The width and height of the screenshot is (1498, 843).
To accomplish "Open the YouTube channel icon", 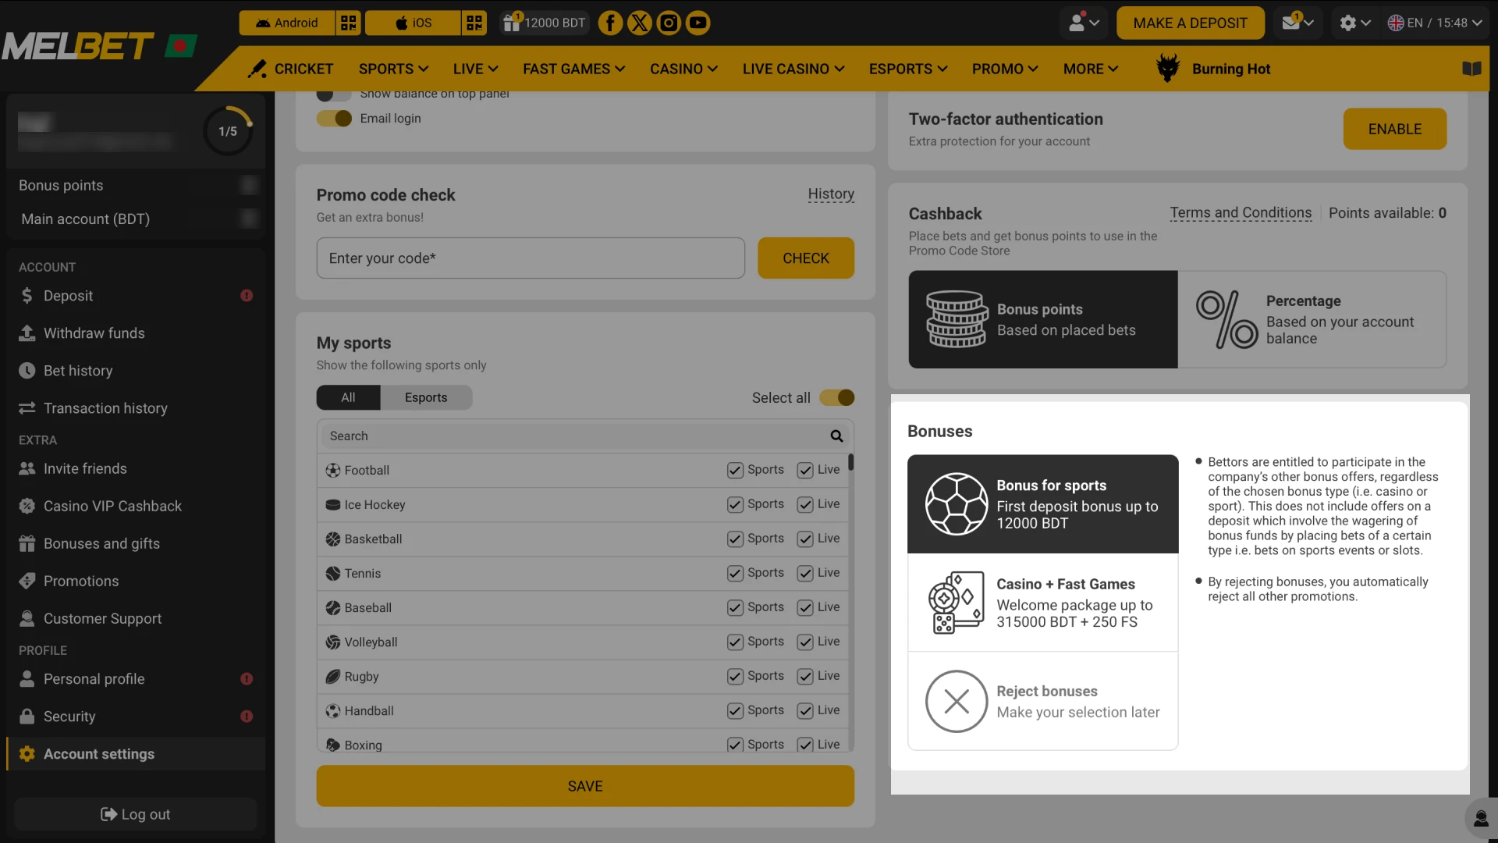I will 698,23.
